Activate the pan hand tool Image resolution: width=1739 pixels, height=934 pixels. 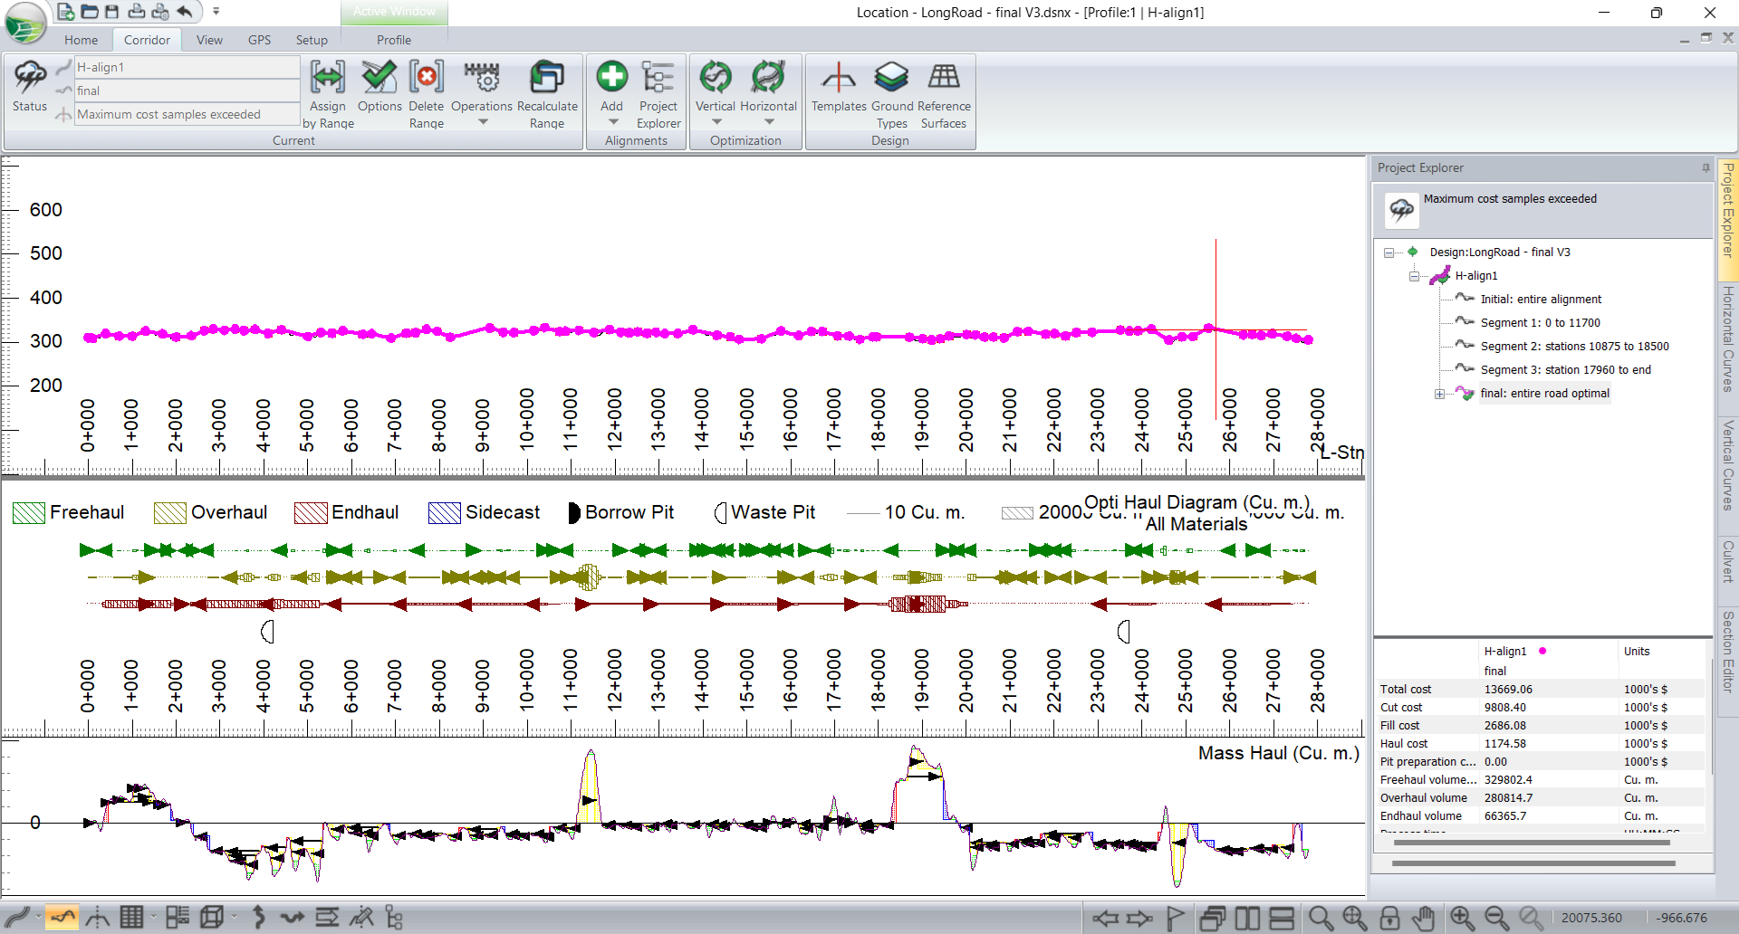tap(1424, 919)
